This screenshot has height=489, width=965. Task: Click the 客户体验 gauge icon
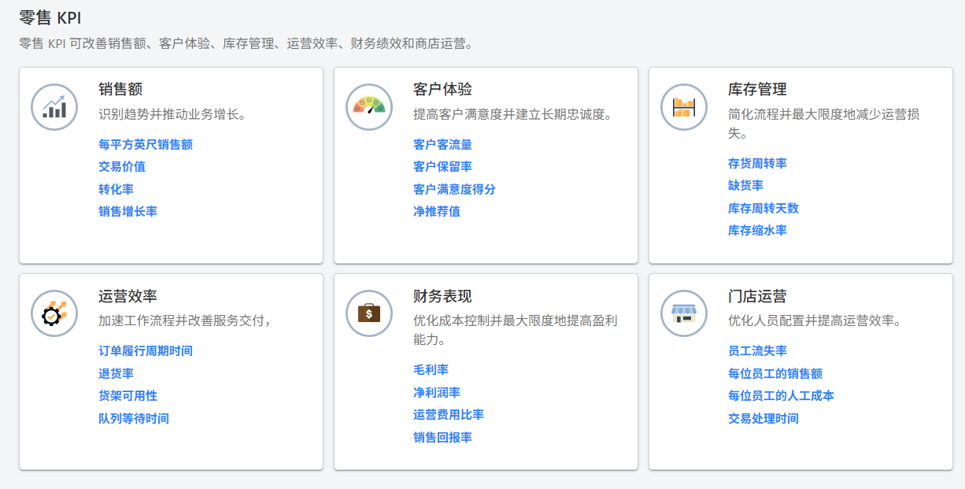tap(368, 106)
